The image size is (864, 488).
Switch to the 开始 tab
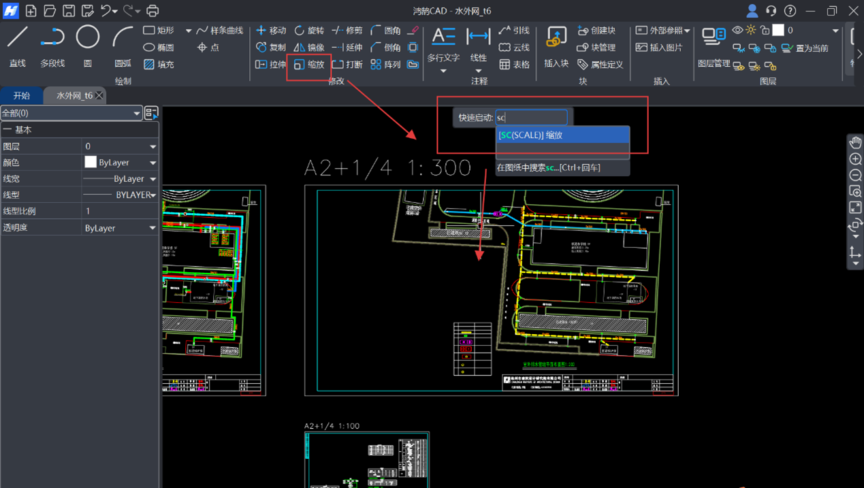coord(22,96)
